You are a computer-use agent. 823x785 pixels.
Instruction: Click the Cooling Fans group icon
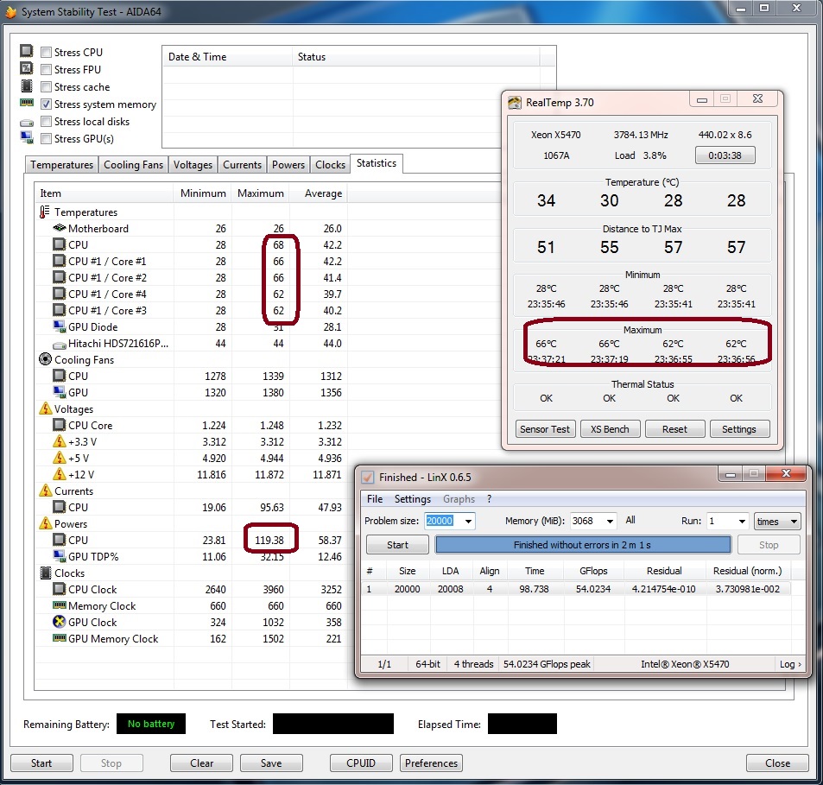pos(45,359)
